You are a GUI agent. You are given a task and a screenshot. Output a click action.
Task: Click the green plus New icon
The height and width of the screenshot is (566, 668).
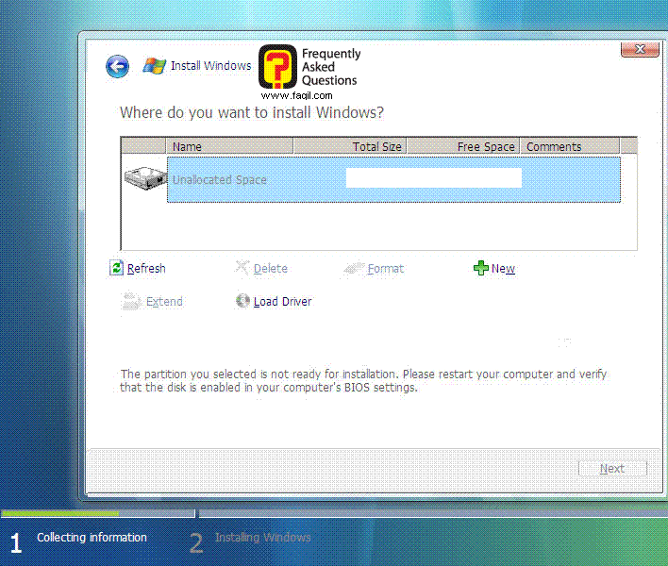pos(480,269)
